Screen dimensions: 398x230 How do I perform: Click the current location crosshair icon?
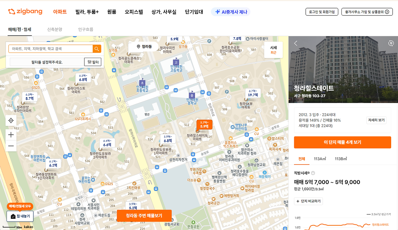point(11,120)
